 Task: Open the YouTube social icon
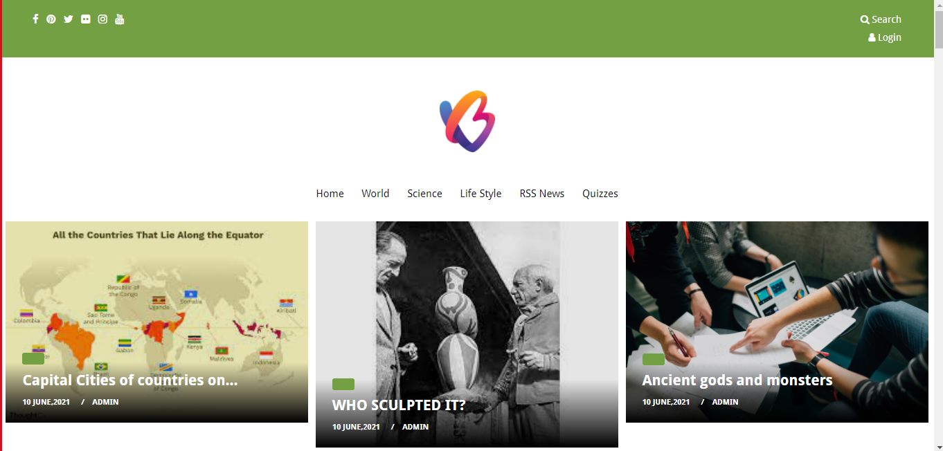[119, 19]
